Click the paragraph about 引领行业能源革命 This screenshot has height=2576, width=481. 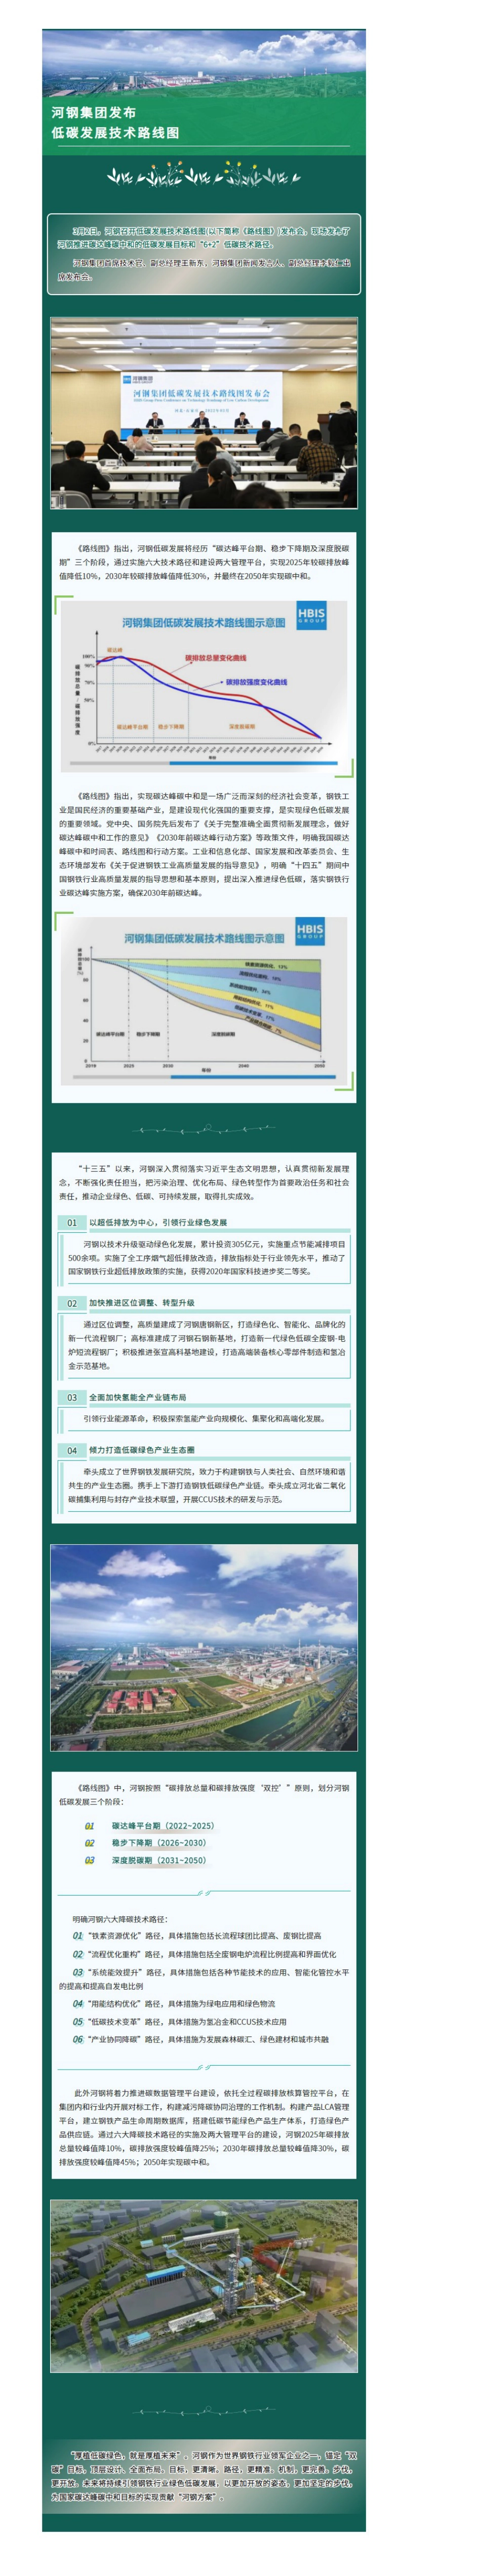[x=204, y=1418]
